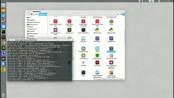Open session menu gear in top panel
The image size is (174, 98).
tap(172, 1)
